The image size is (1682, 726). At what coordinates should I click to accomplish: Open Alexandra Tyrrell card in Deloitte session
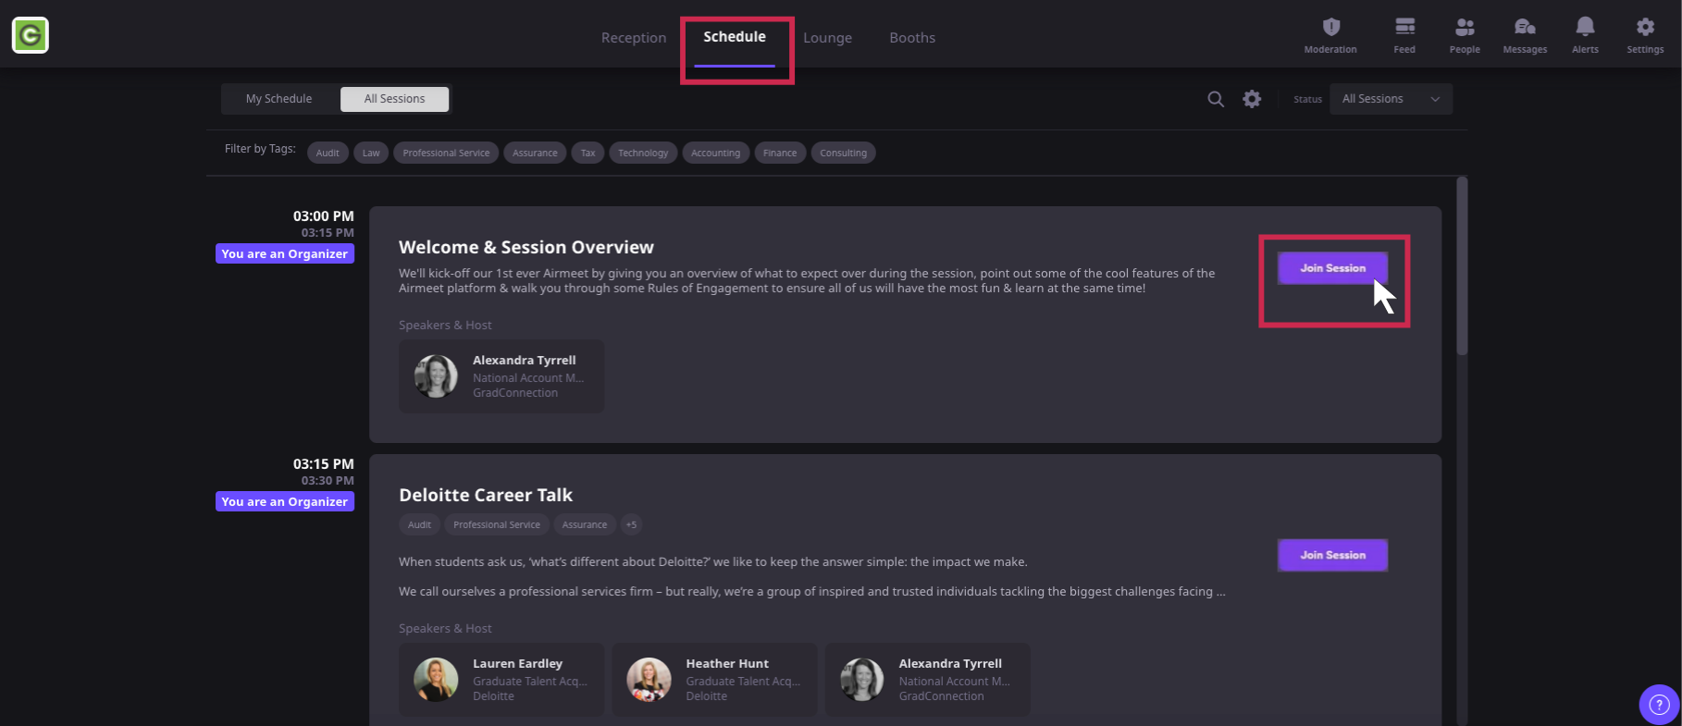point(927,680)
